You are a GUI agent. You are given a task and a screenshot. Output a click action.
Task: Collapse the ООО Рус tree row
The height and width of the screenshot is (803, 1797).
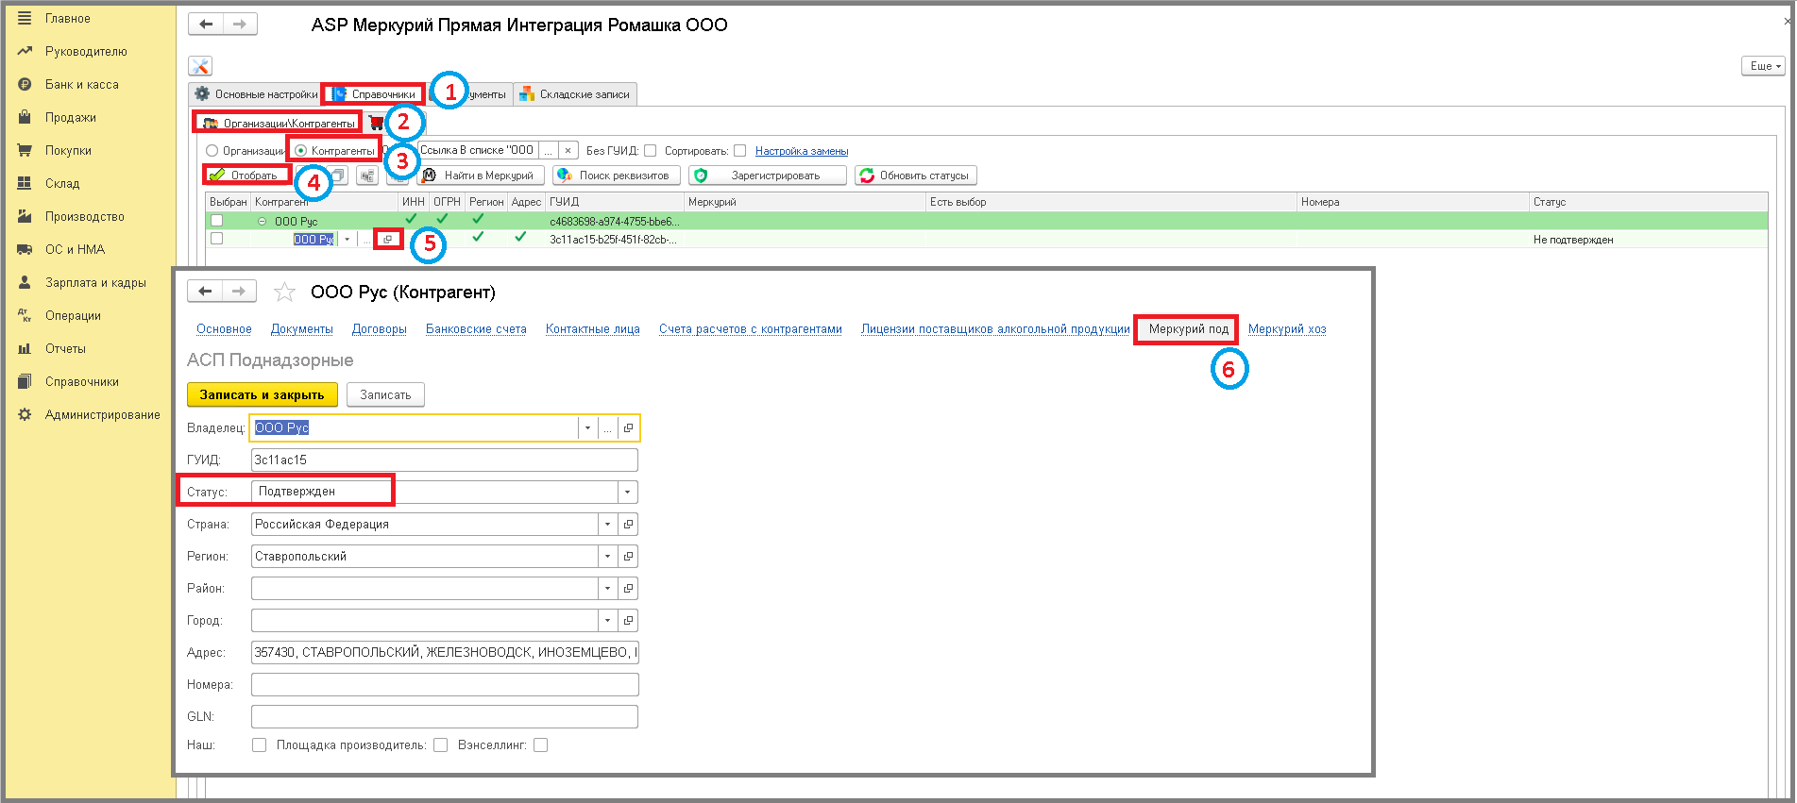263,221
